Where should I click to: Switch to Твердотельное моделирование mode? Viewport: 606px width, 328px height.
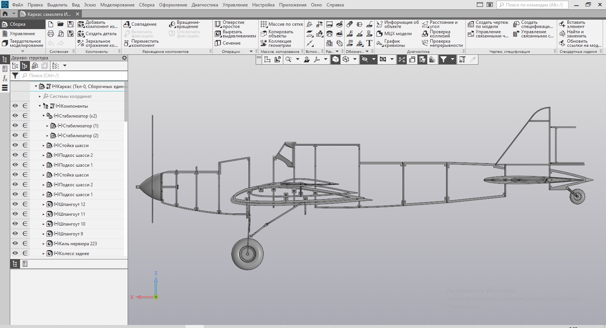pos(22,43)
